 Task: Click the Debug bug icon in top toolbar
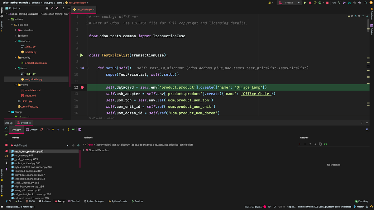pyautogui.click(x=310, y=3)
